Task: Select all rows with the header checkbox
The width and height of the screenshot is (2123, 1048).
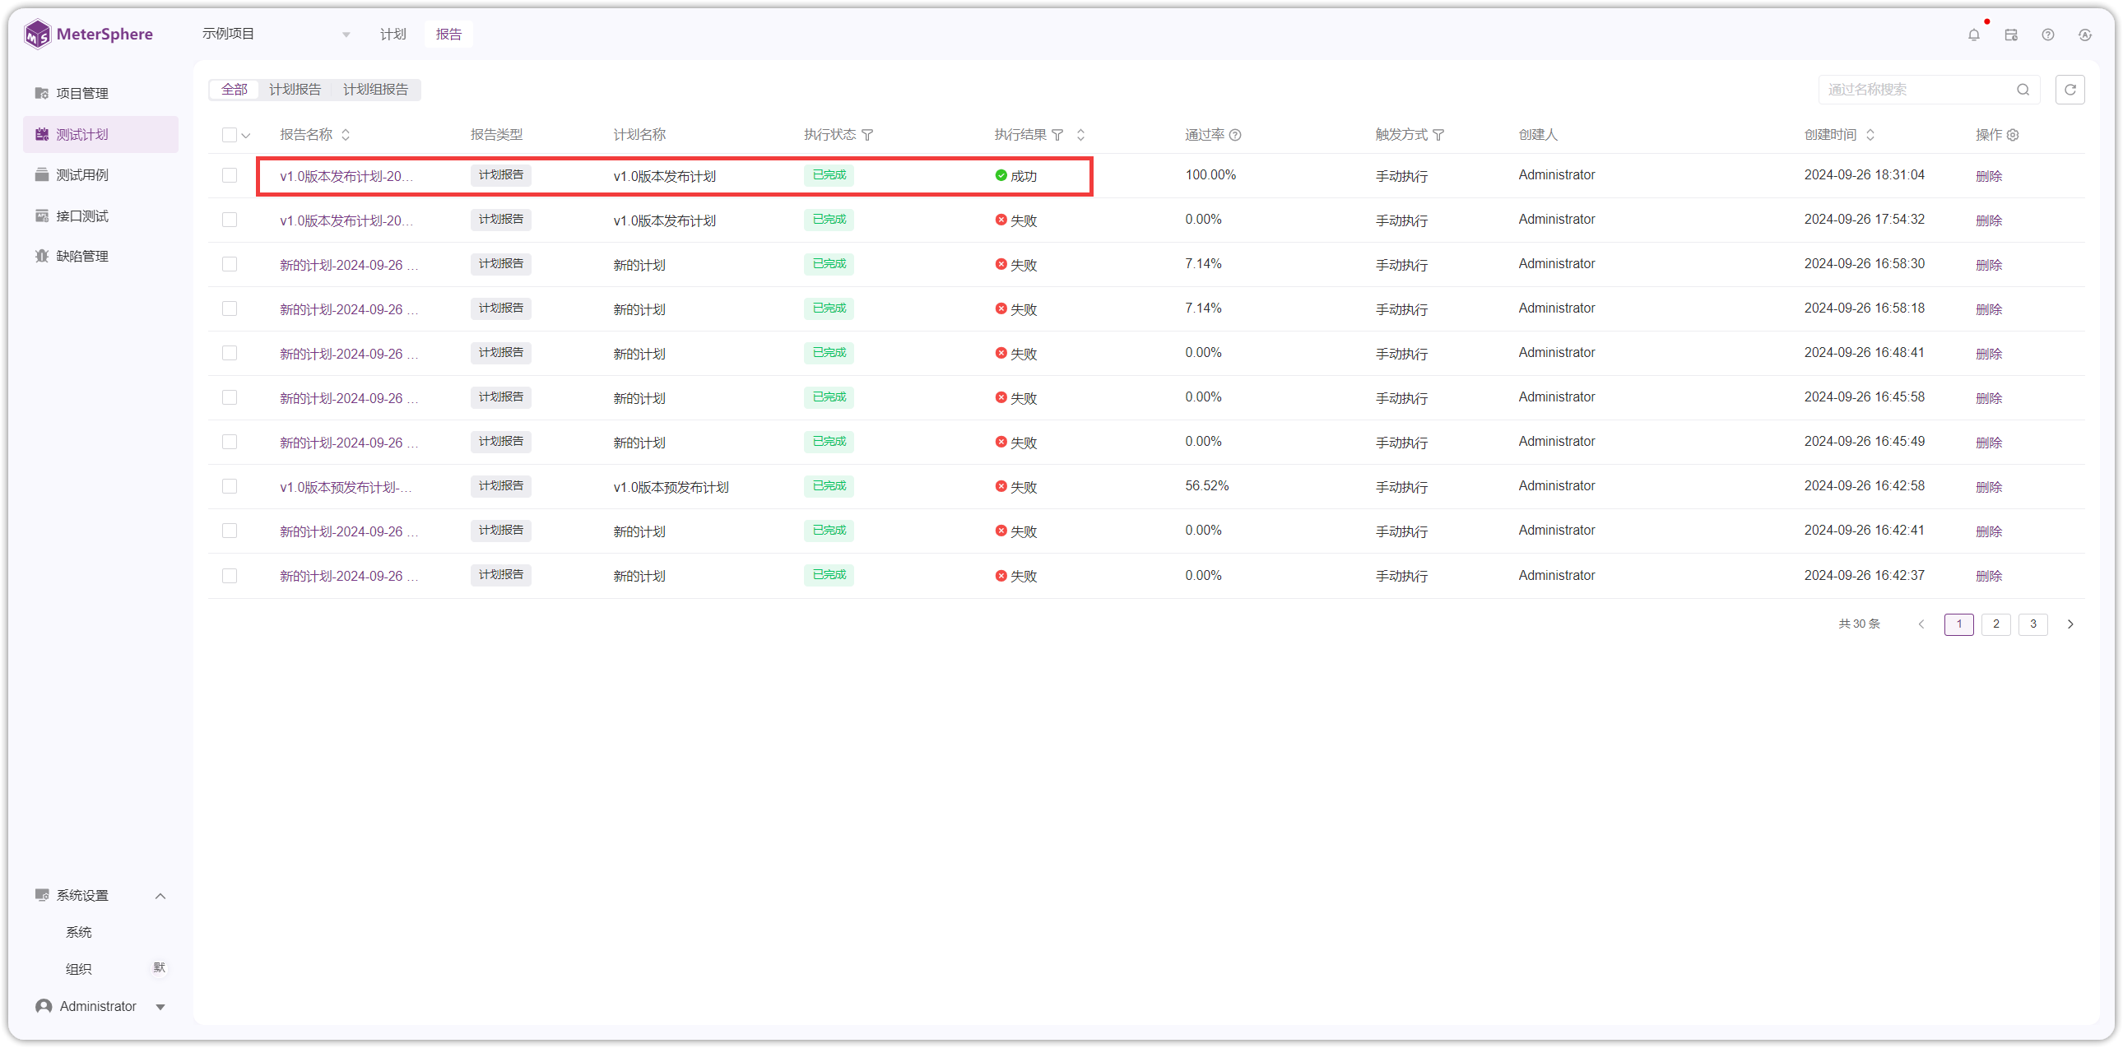Action: point(229,135)
